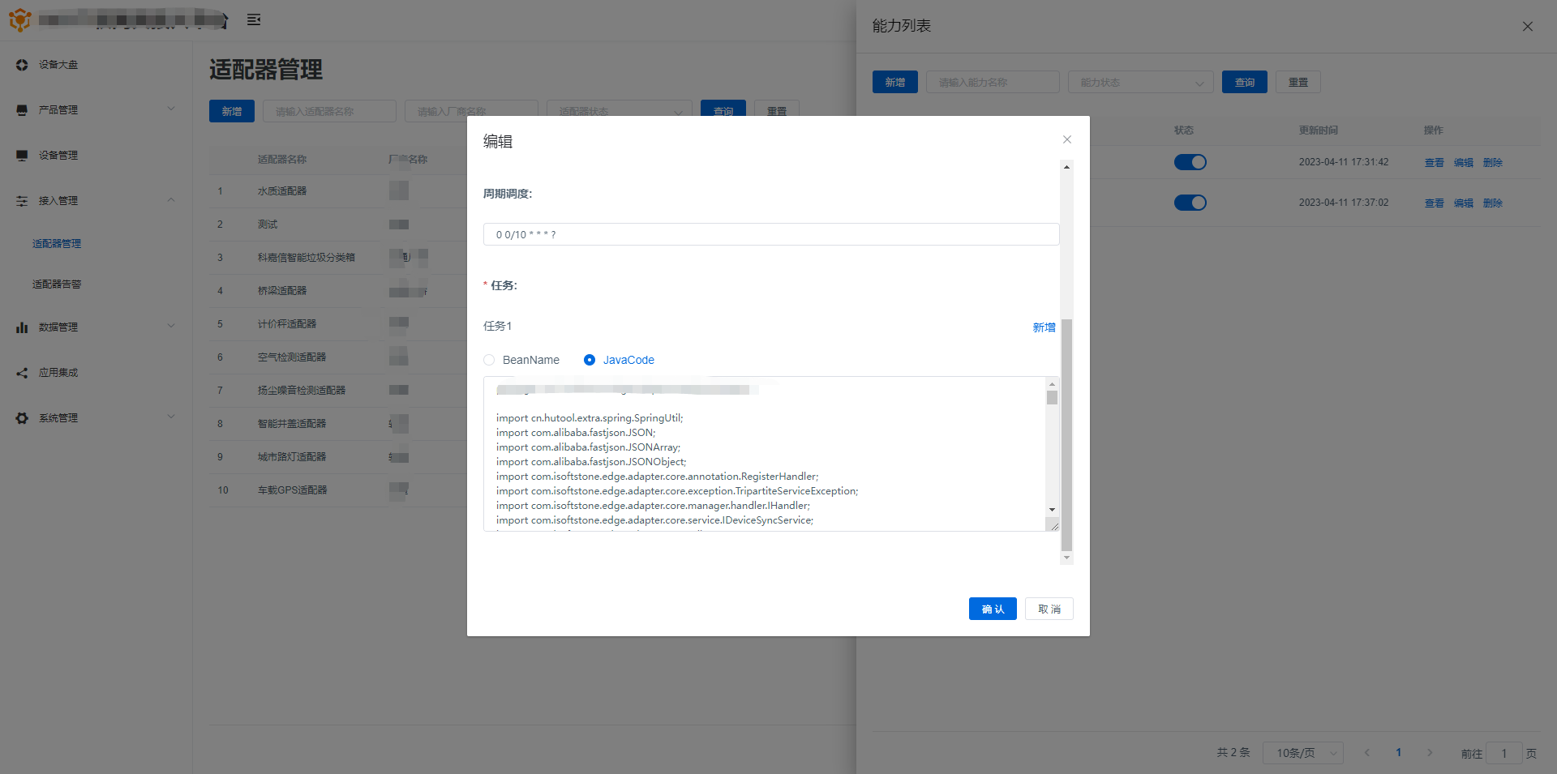This screenshot has height=774, width=1557.
Task: Click 删除 link for 17:31:42 row
Action: 1493,162
